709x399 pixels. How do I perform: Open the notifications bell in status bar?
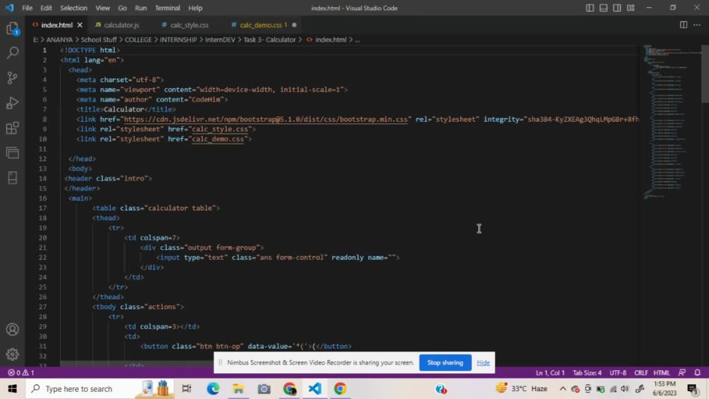(697, 373)
